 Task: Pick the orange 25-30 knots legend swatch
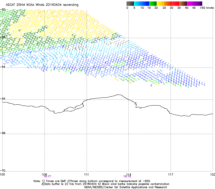[x=168, y=3]
